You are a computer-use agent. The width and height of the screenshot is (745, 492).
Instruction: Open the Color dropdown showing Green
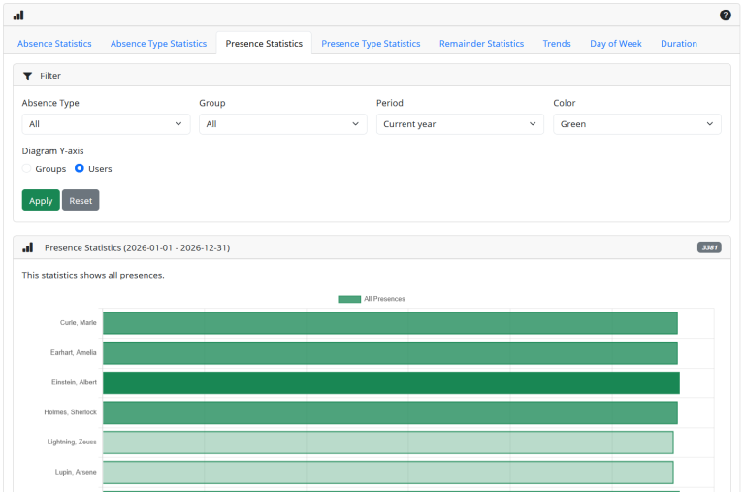[x=636, y=124]
